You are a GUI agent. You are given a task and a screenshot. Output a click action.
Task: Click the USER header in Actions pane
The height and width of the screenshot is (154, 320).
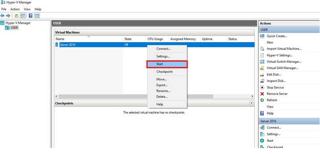click(289, 30)
